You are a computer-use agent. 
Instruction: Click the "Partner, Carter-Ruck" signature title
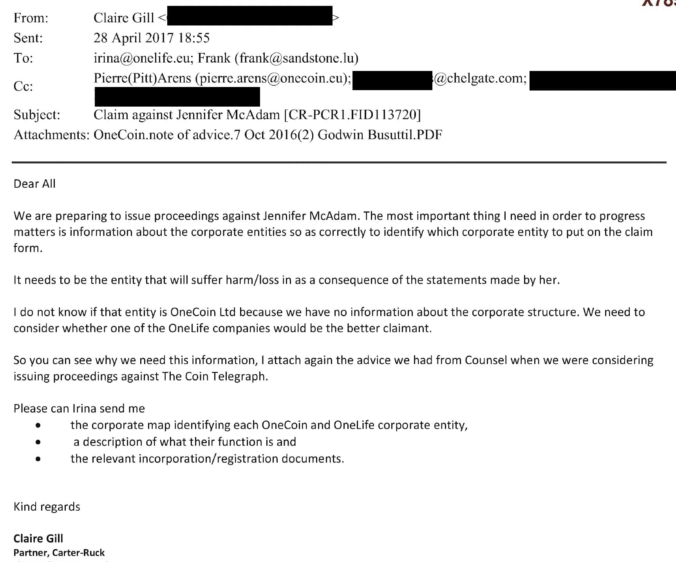coord(59,553)
